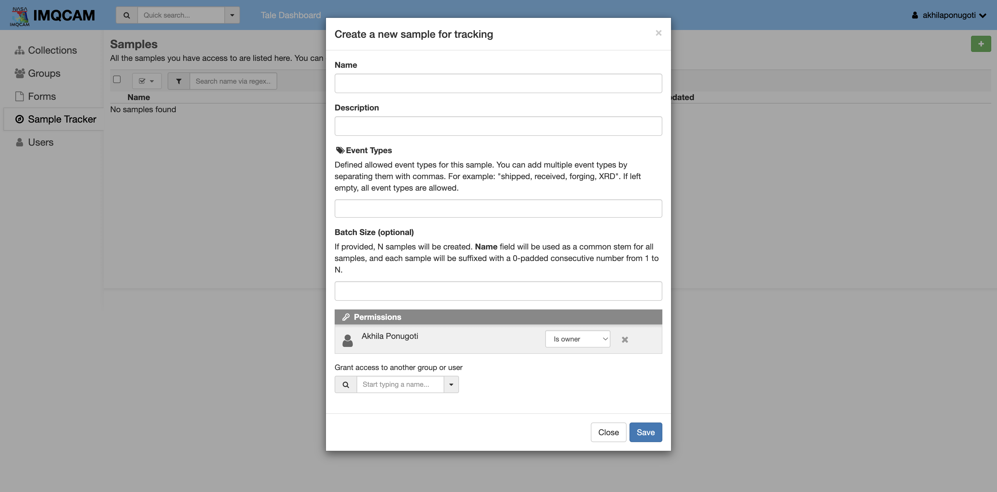Focus the Description input field

click(x=498, y=126)
